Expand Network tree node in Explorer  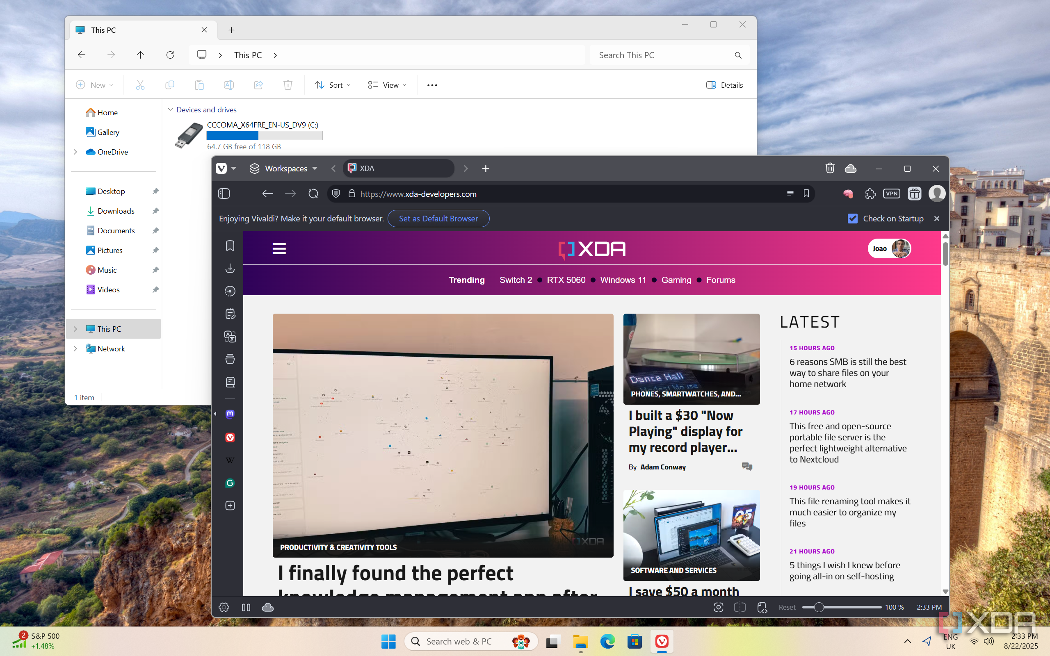coord(75,348)
